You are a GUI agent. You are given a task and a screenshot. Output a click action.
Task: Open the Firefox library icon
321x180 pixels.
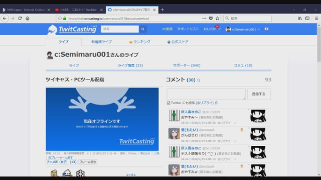point(300,18)
